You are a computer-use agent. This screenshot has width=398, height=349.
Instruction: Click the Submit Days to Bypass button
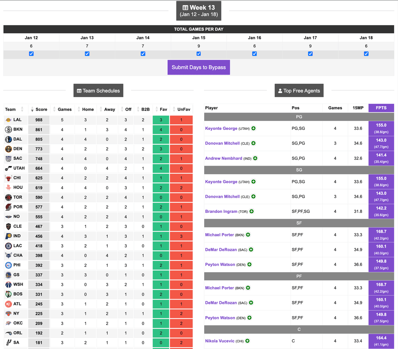pos(199,67)
